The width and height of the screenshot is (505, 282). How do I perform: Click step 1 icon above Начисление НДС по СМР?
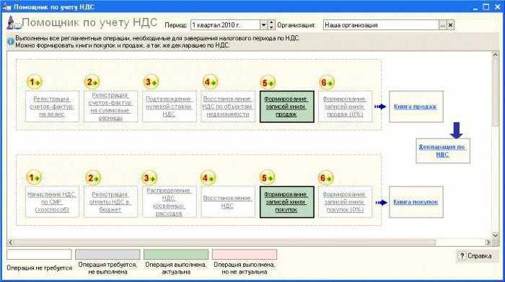click(34, 177)
